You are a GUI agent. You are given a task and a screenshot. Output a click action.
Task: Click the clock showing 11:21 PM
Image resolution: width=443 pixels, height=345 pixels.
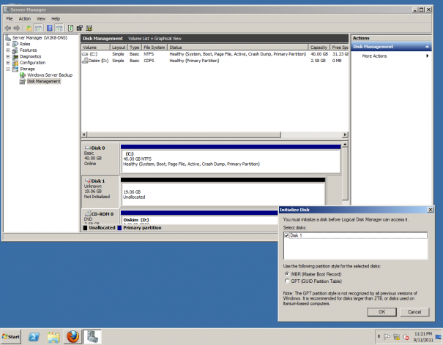pos(423,334)
